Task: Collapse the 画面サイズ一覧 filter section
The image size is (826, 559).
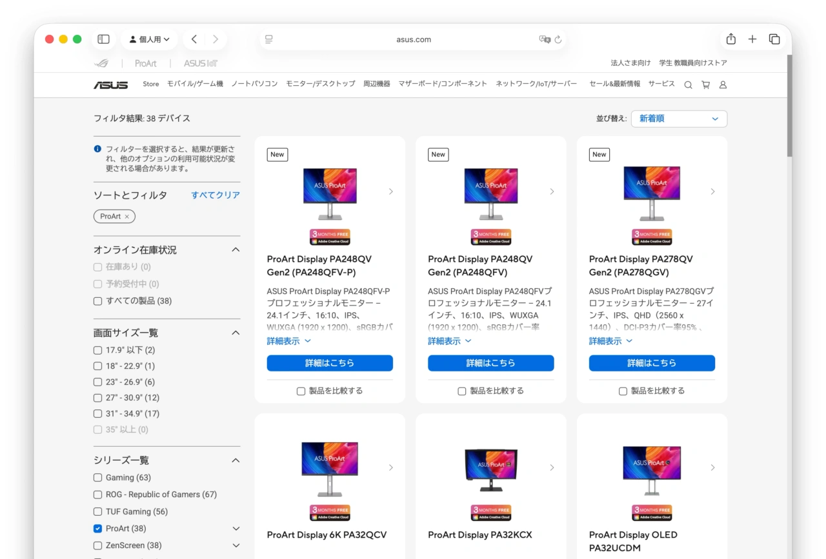Action: tap(236, 332)
